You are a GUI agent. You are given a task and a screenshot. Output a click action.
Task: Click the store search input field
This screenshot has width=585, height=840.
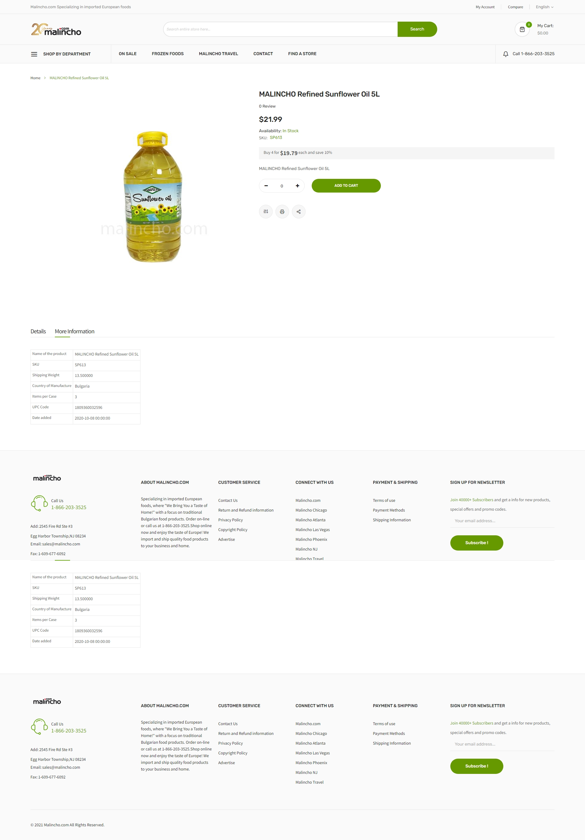(x=281, y=29)
